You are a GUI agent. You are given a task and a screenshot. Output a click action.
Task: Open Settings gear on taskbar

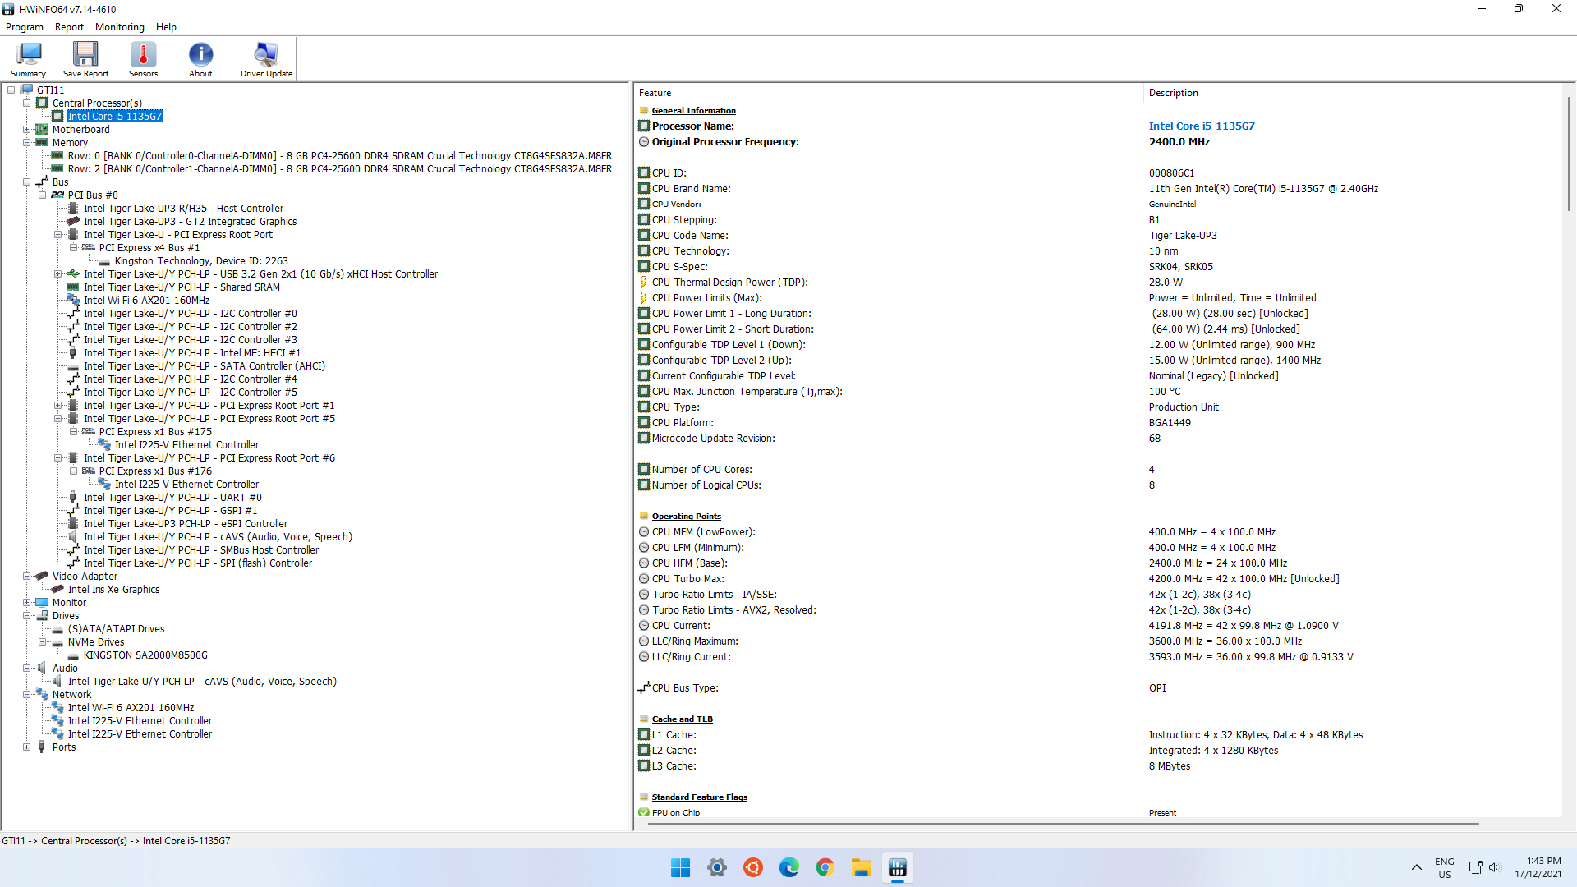[x=717, y=867]
